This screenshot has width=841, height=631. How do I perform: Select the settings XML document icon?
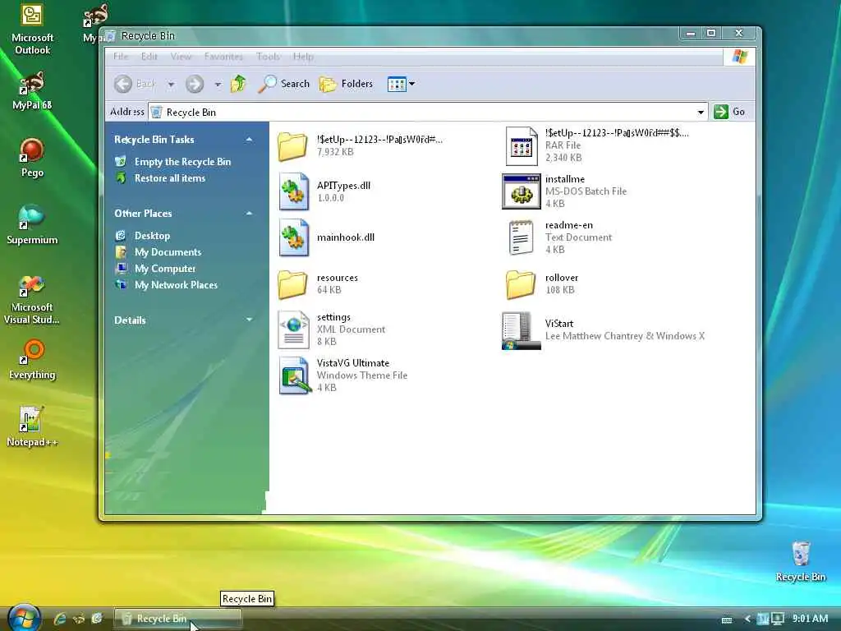[x=293, y=329]
